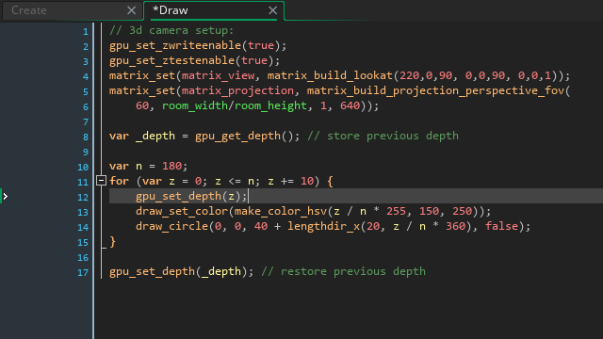The height and width of the screenshot is (339, 603).
Task: Click gpu_set_zwriteenable function name
Action: click(175, 45)
